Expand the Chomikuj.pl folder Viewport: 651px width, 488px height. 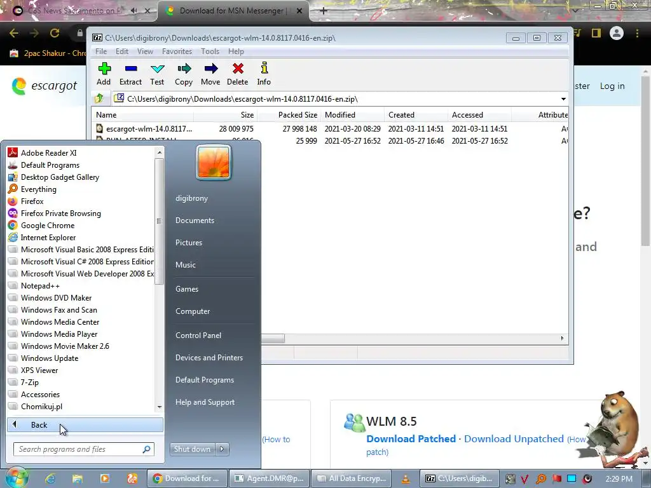tap(41, 407)
